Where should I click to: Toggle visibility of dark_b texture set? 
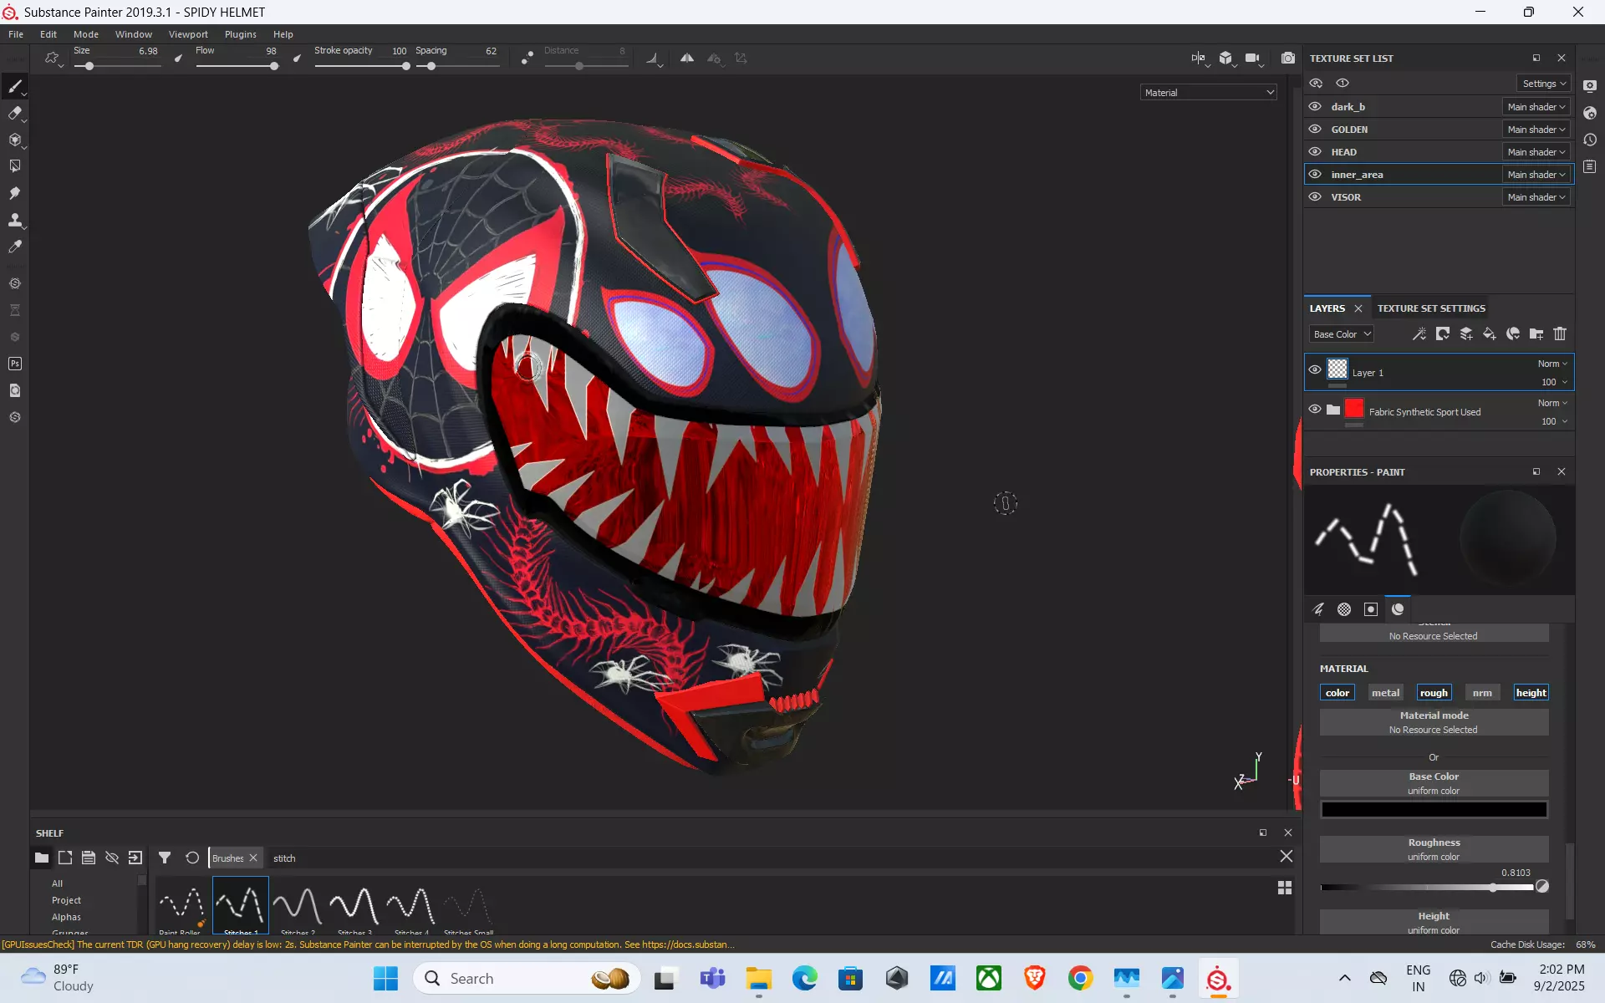1315,107
